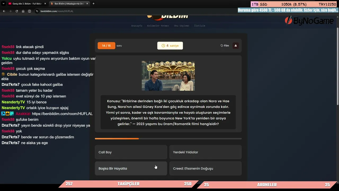Click the "soru" label next to counter
The image size is (339, 191).
point(119,46)
